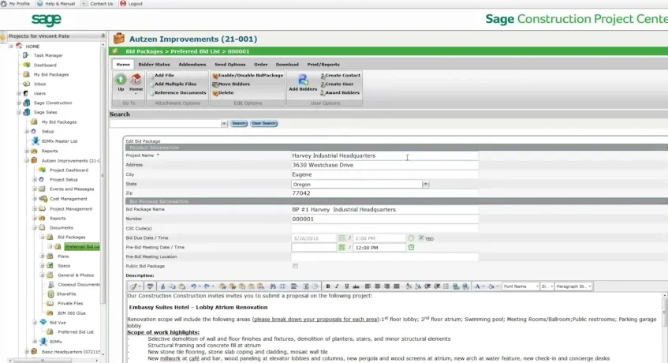Screen dimensions: 668x363
Task: Insert bulleted list in description editor
Action: [x=446, y=286]
